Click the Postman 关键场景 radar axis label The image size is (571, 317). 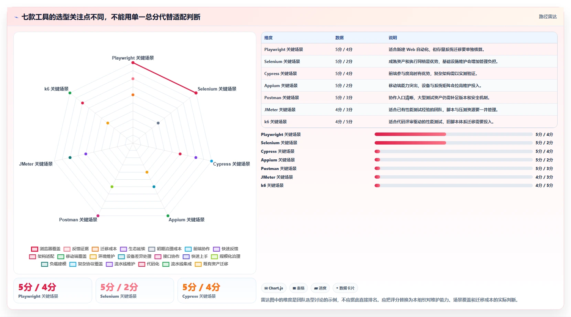(x=78, y=220)
